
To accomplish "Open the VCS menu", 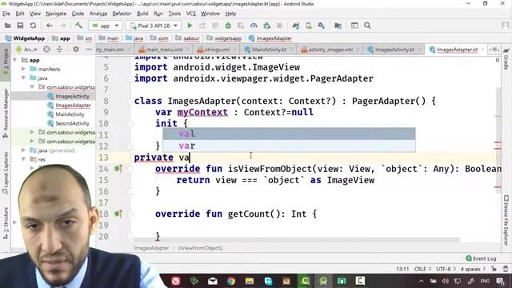I will tap(190, 14).
